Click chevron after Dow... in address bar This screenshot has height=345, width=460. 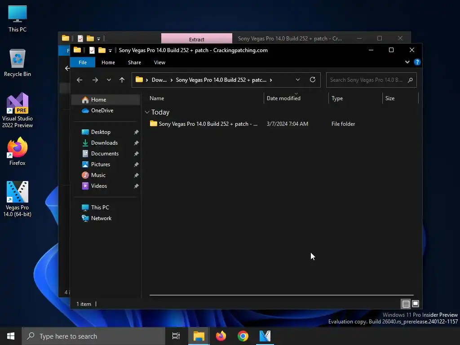pyautogui.click(x=172, y=80)
